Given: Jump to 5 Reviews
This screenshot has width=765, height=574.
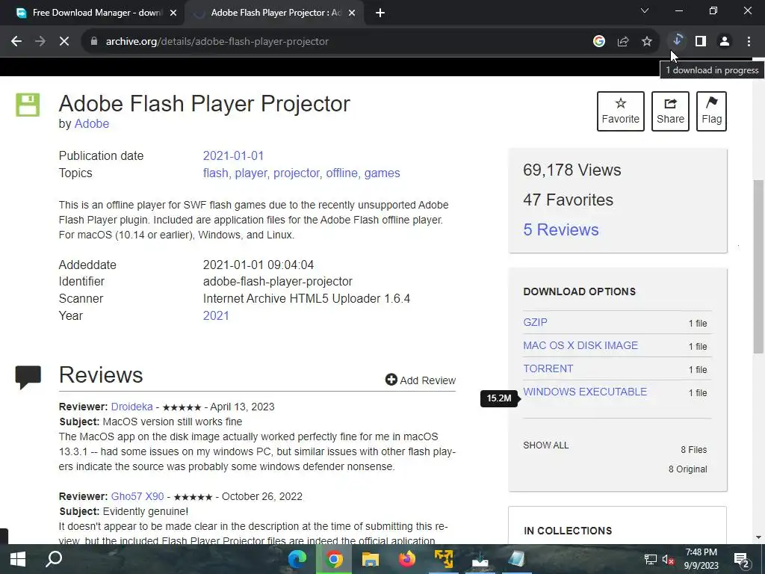Looking at the screenshot, I should [560, 229].
